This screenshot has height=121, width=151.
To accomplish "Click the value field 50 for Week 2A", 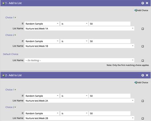I will click(x=110, y=96).
